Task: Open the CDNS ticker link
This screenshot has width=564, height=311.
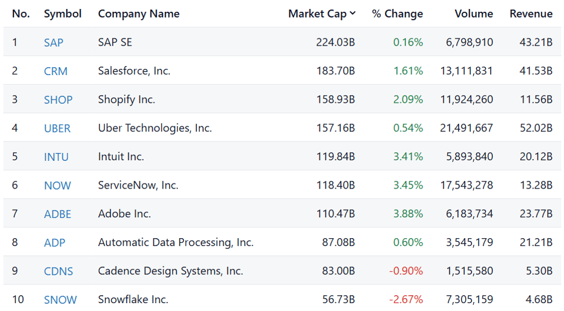Action: point(58,271)
